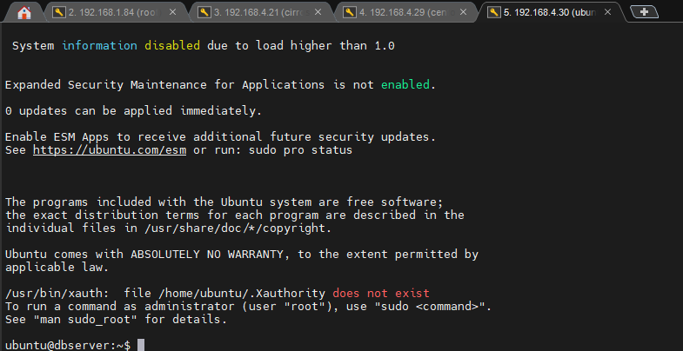Open a new session tab with plus button

(644, 12)
